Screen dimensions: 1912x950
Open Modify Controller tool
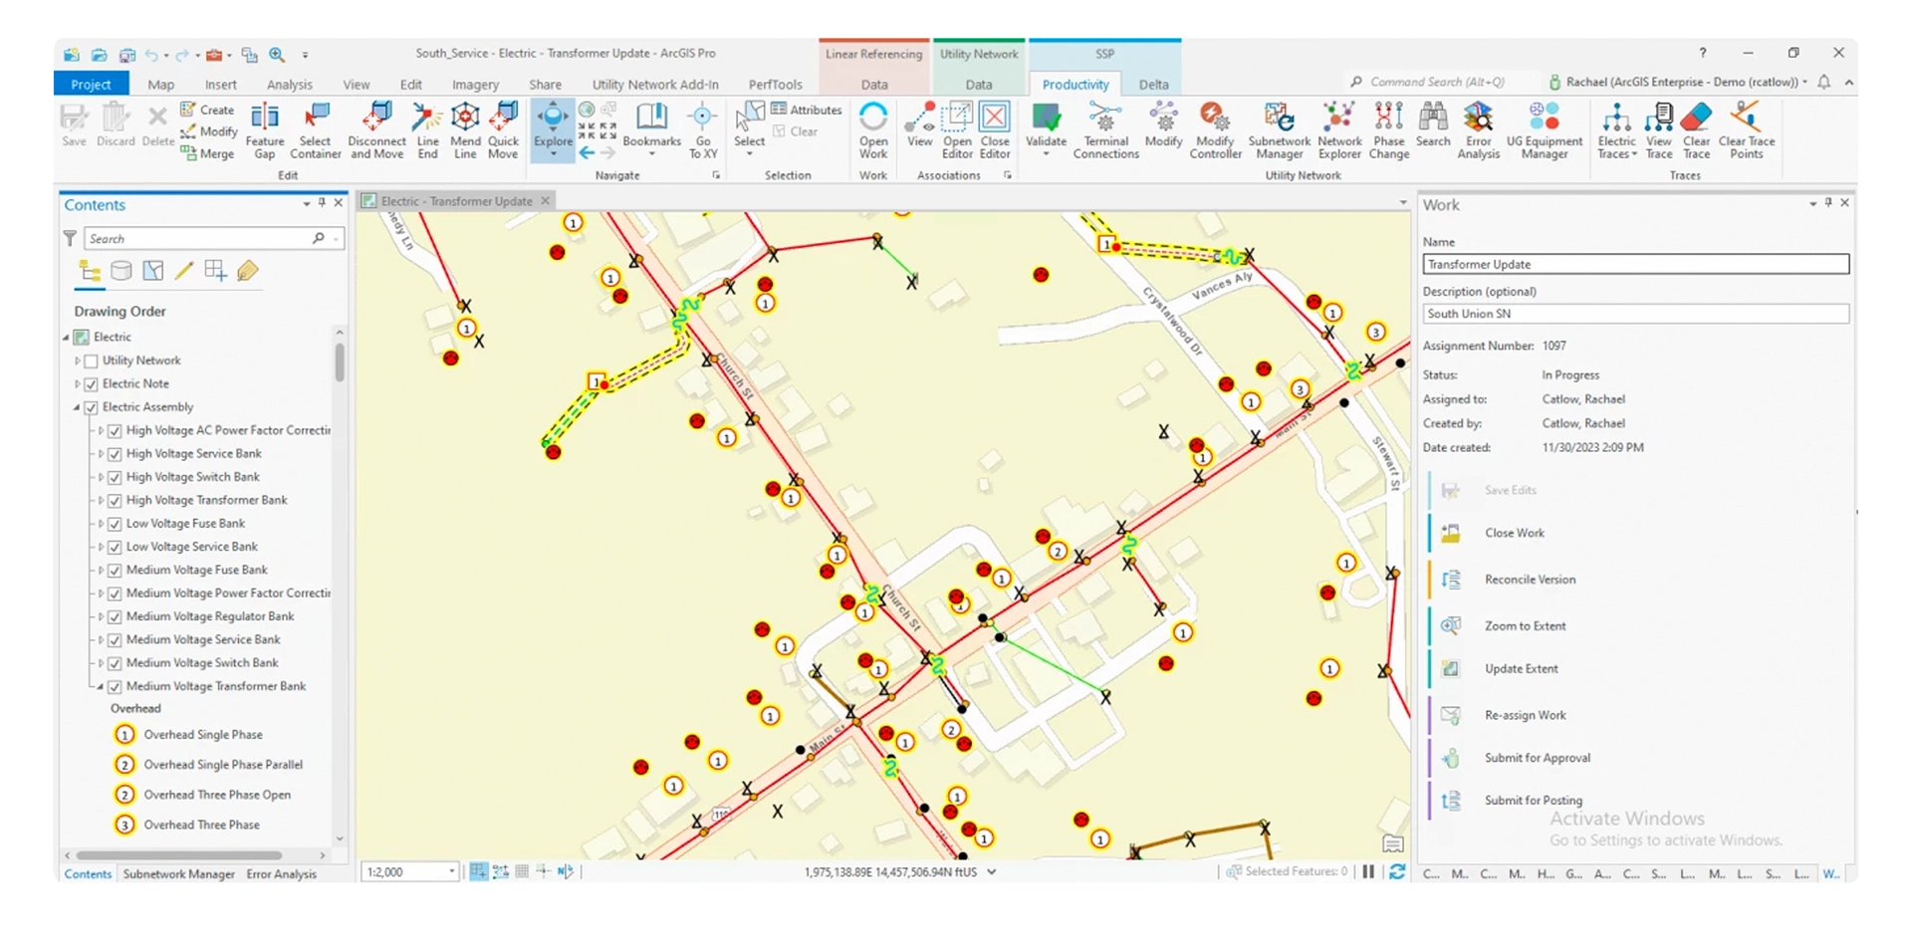tap(1215, 130)
